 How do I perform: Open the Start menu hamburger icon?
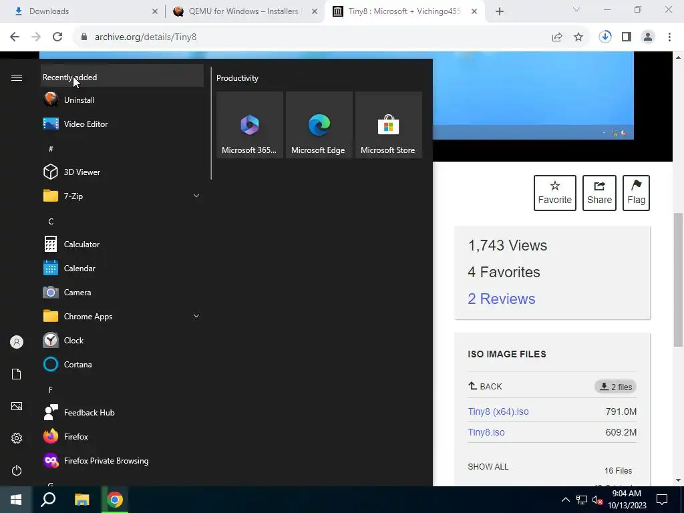click(17, 77)
